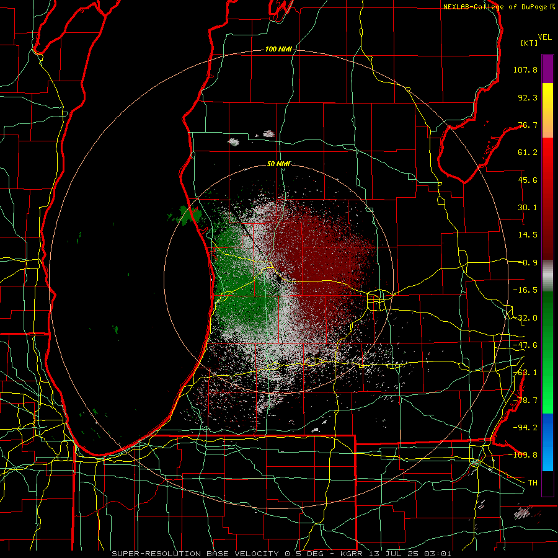
Task: Click the green segment of the color bar
Action: pyautogui.click(x=547, y=352)
